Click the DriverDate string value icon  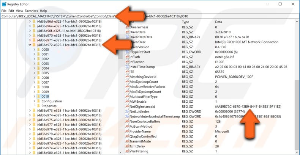[127, 32]
